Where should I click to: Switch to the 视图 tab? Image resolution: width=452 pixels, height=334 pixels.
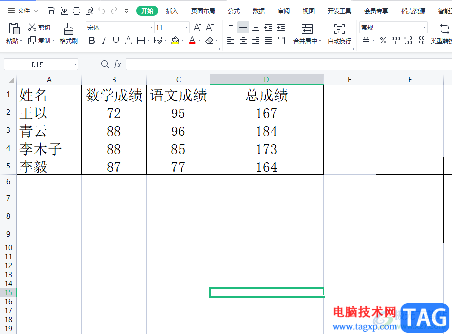(309, 11)
